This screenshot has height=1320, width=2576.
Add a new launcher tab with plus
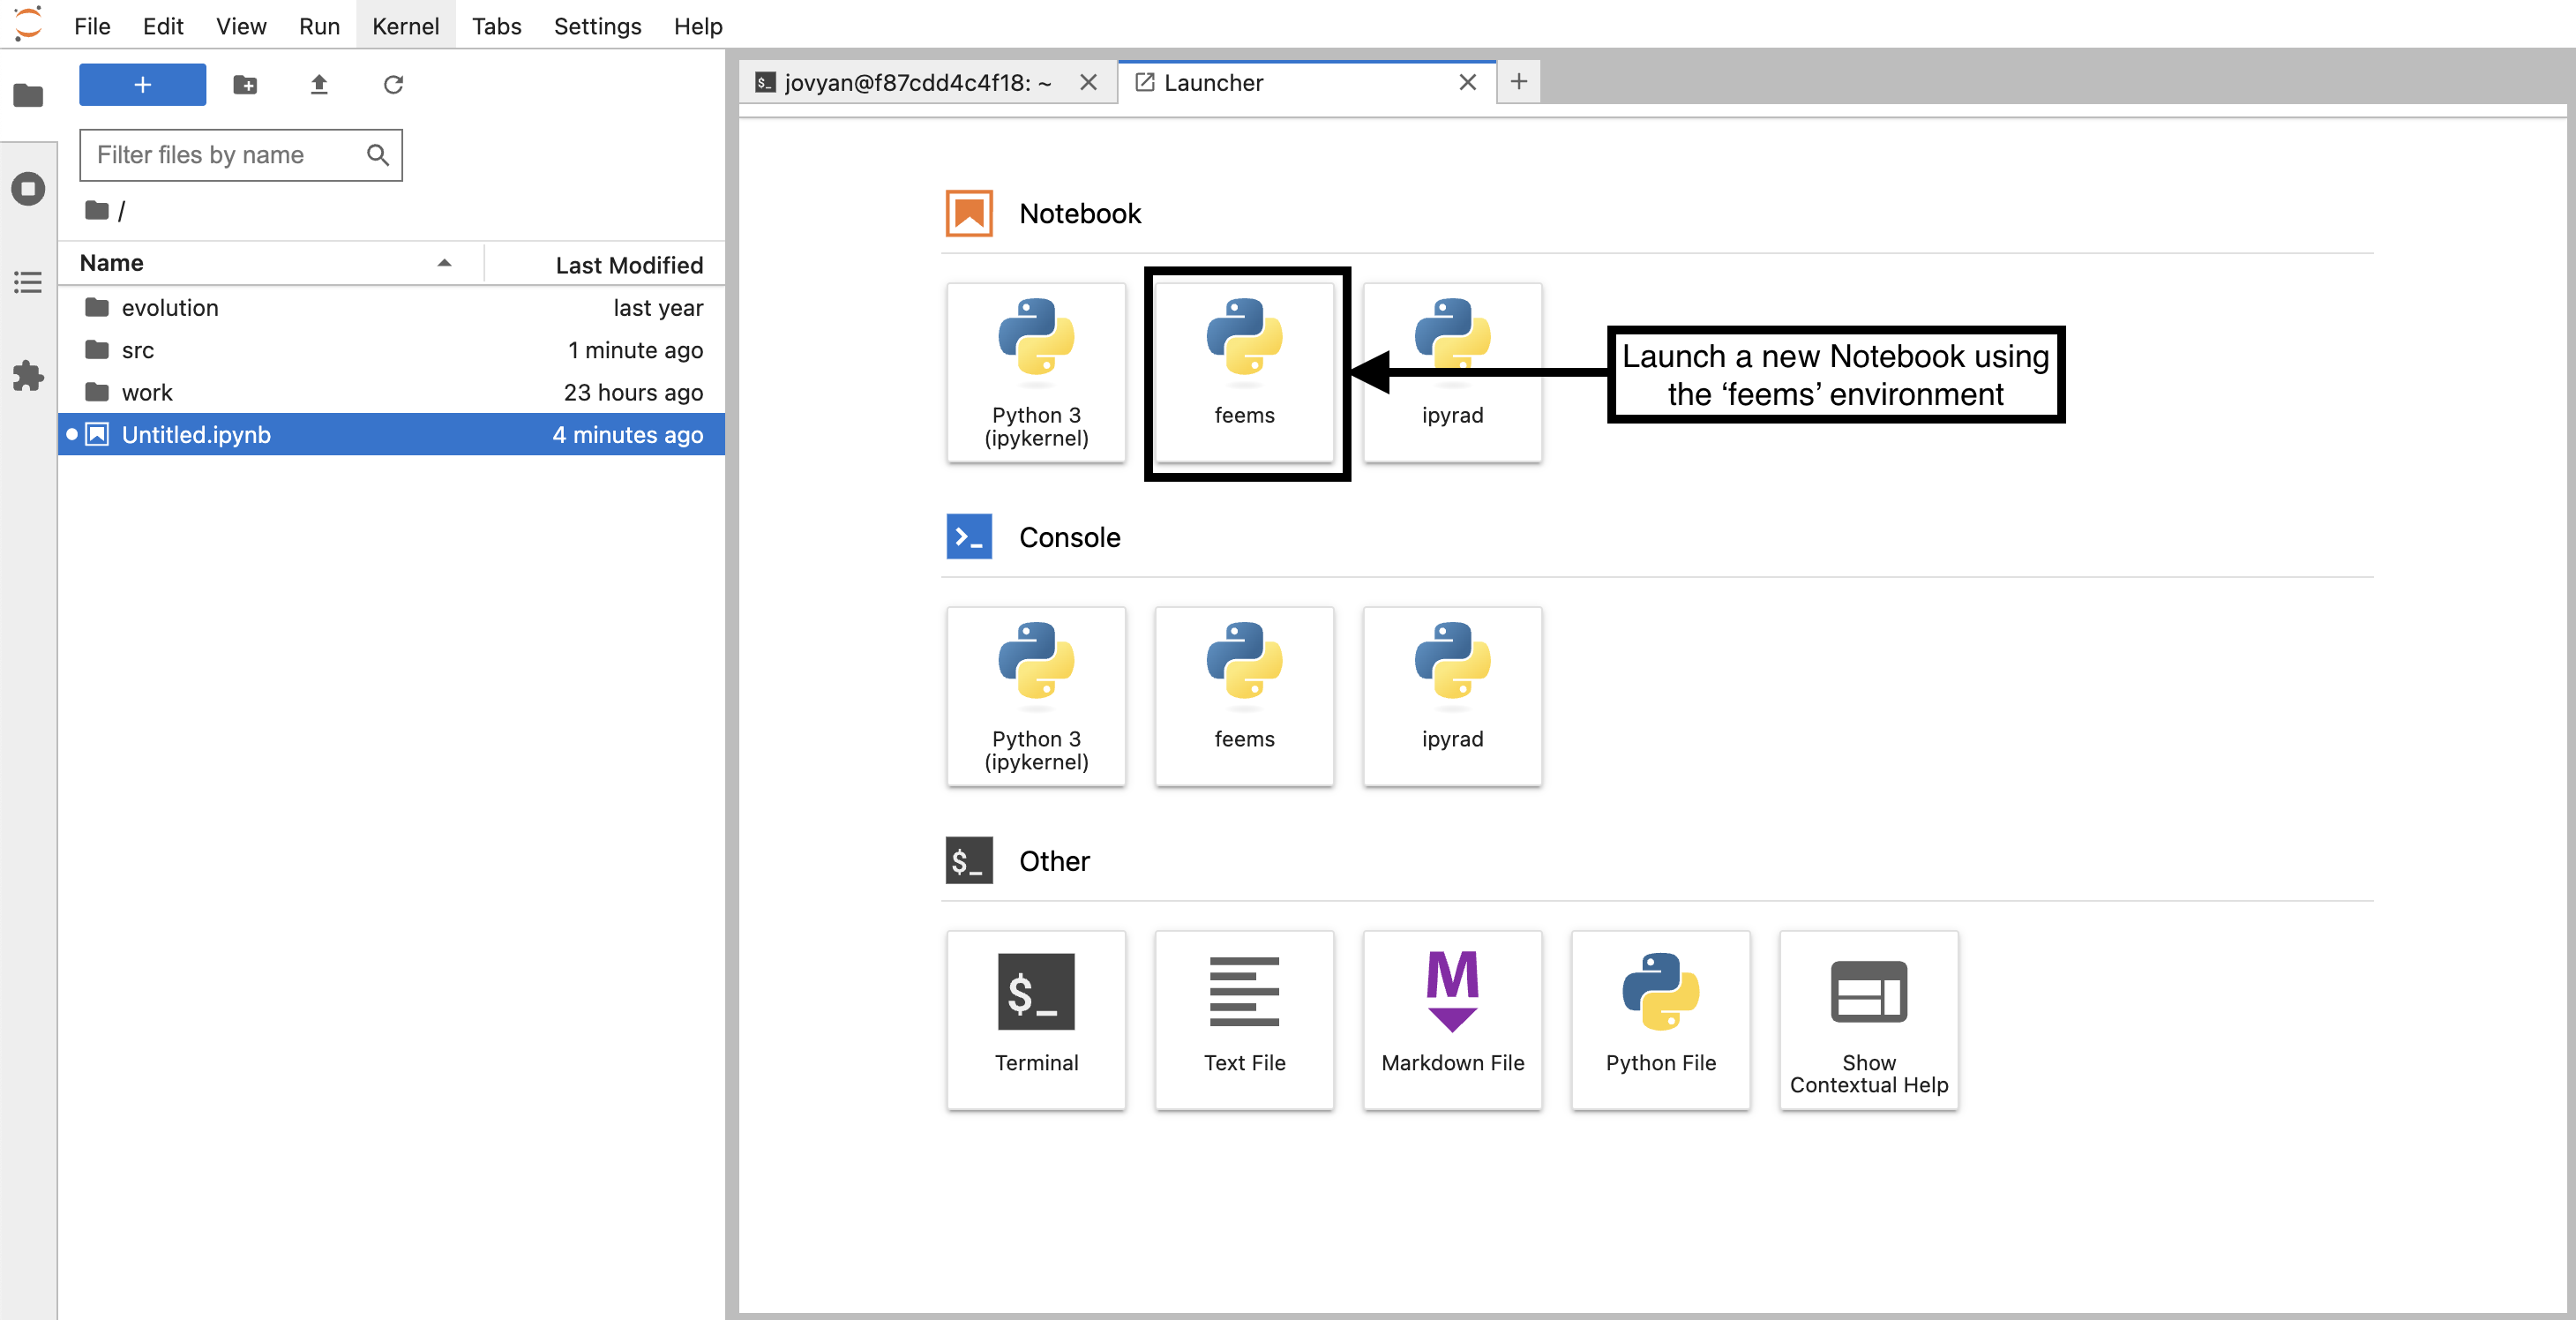click(x=1518, y=82)
